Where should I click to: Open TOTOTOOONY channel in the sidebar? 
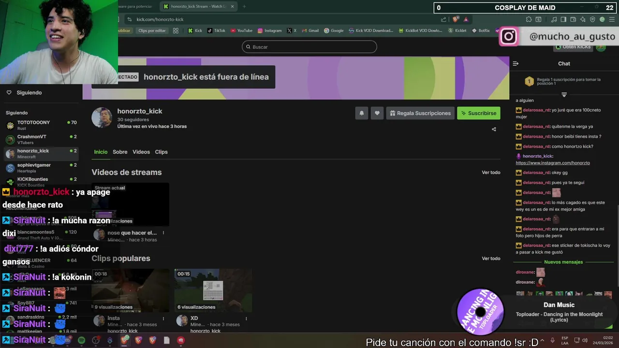[42, 125]
